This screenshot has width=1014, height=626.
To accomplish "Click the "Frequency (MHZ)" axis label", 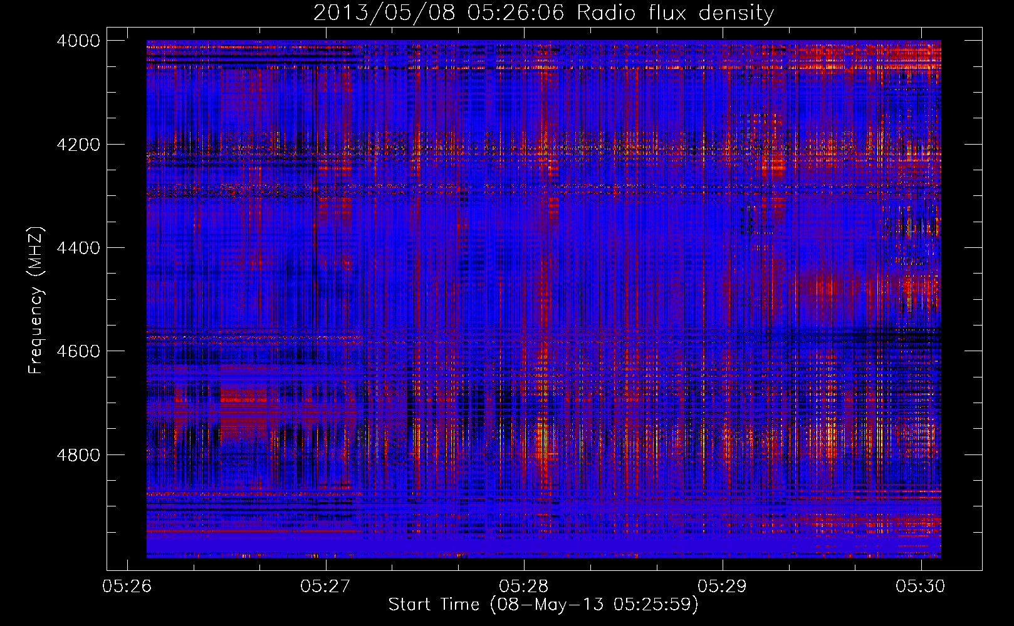I will (x=36, y=300).
